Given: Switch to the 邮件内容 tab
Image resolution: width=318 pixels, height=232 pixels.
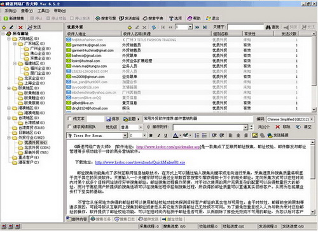Looking at the screenshot, I should pyautogui.click(x=77, y=219).
